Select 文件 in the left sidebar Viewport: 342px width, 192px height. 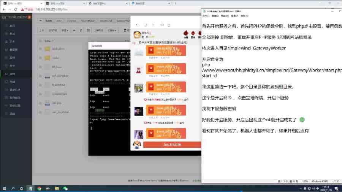[12, 74]
